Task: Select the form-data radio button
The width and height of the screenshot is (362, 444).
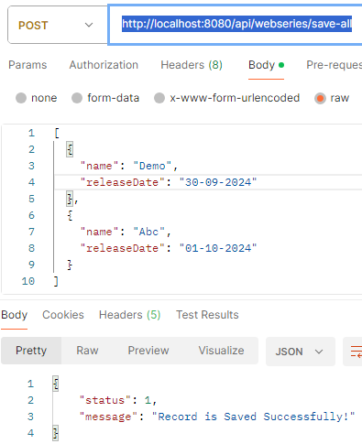Action: [77, 98]
